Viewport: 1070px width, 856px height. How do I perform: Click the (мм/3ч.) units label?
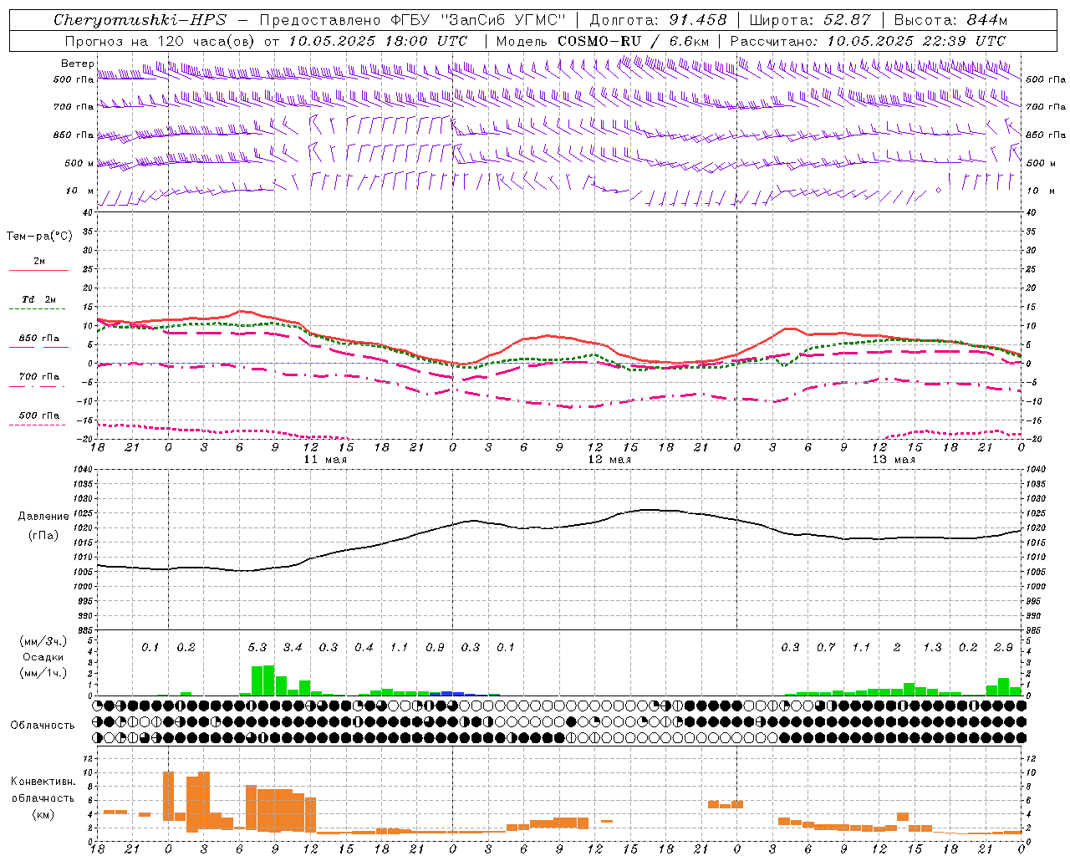pyautogui.click(x=43, y=642)
